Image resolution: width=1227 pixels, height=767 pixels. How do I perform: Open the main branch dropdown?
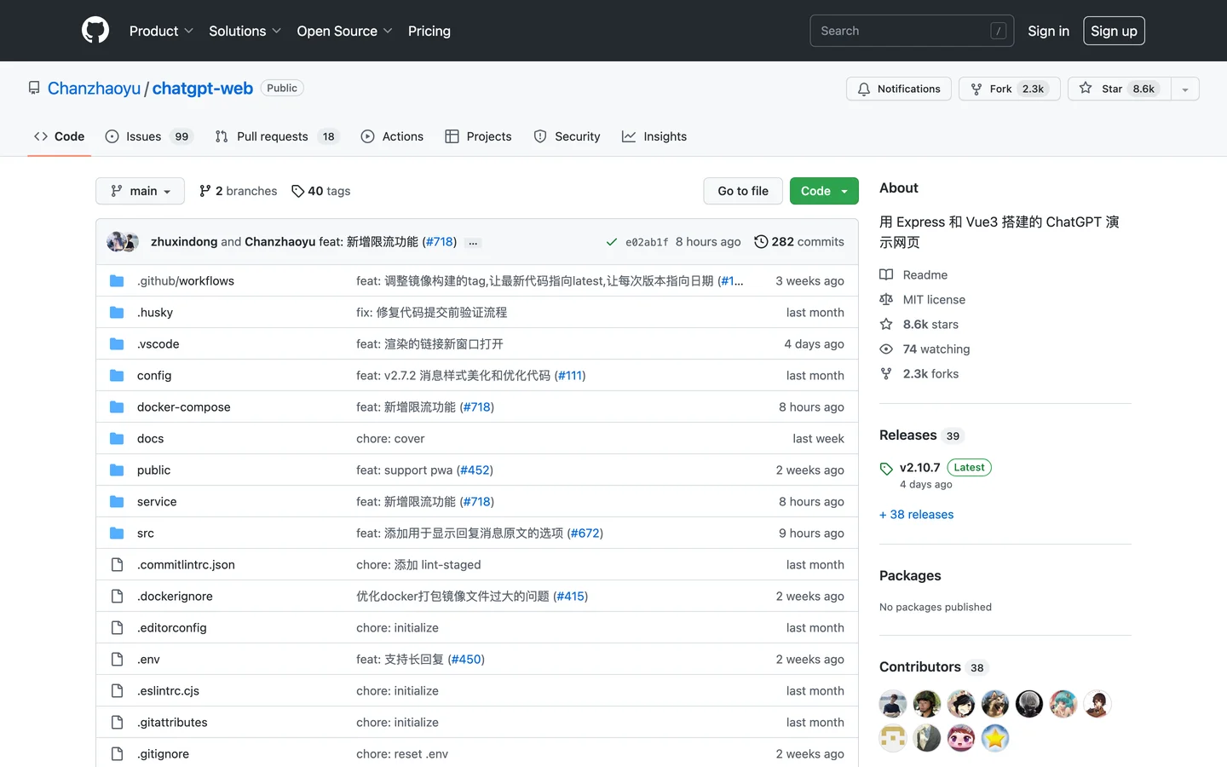tap(140, 191)
